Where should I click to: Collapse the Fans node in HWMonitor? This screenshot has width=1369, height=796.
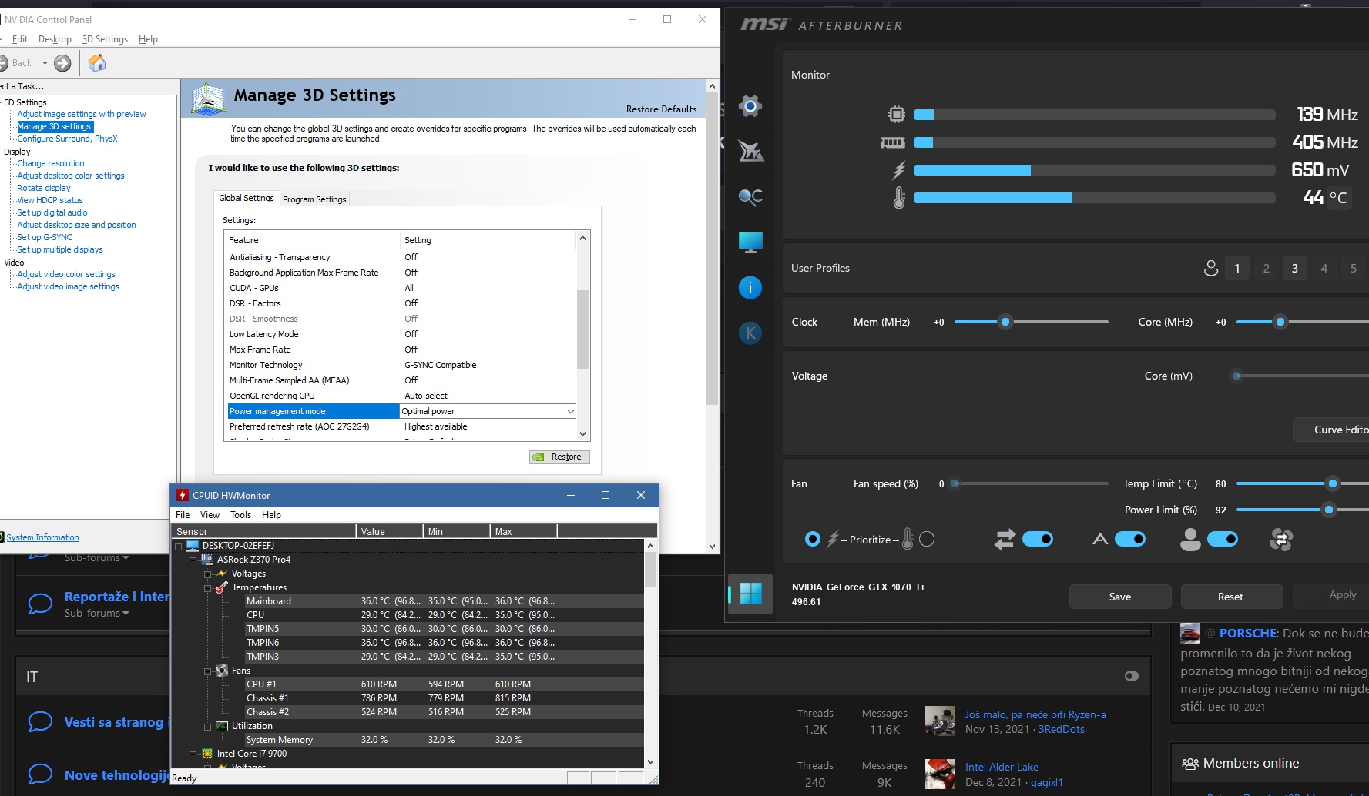(207, 671)
